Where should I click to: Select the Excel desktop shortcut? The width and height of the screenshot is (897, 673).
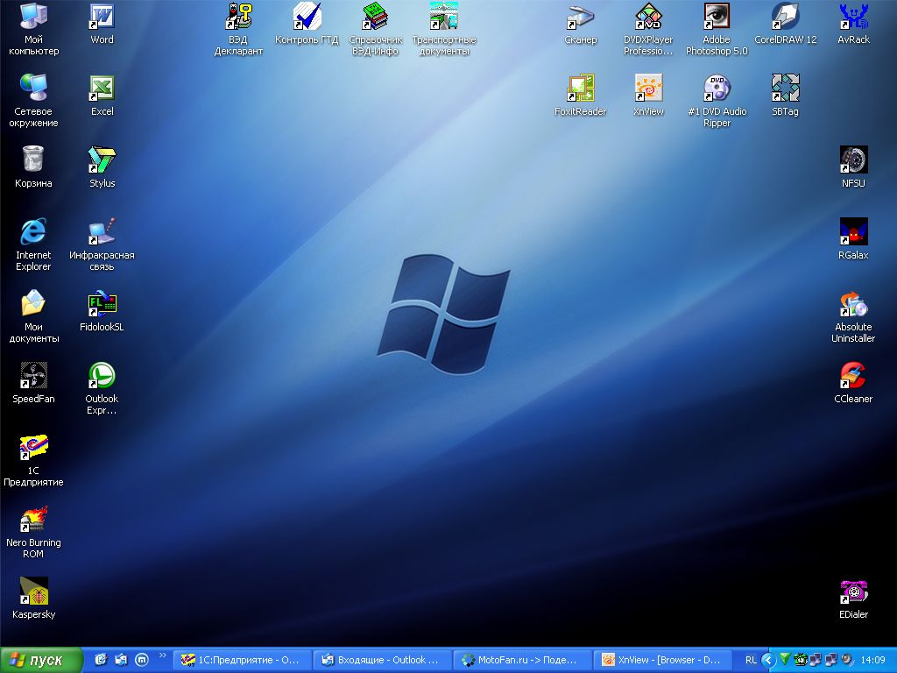pos(102,96)
